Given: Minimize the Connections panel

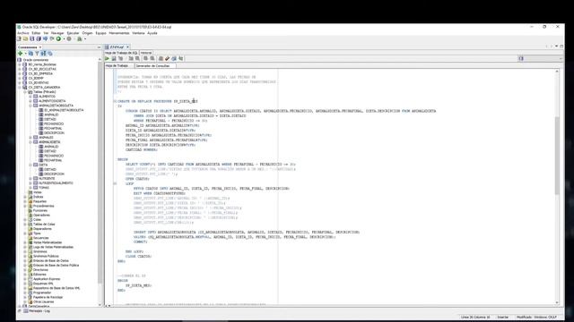Looking at the screenshot, I should tap(99, 47).
